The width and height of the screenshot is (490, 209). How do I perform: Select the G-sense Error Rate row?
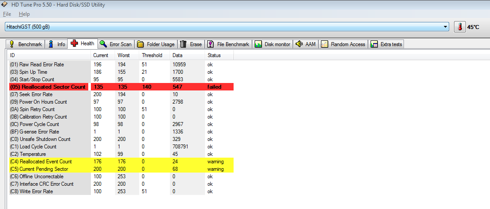[x=121, y=132]
